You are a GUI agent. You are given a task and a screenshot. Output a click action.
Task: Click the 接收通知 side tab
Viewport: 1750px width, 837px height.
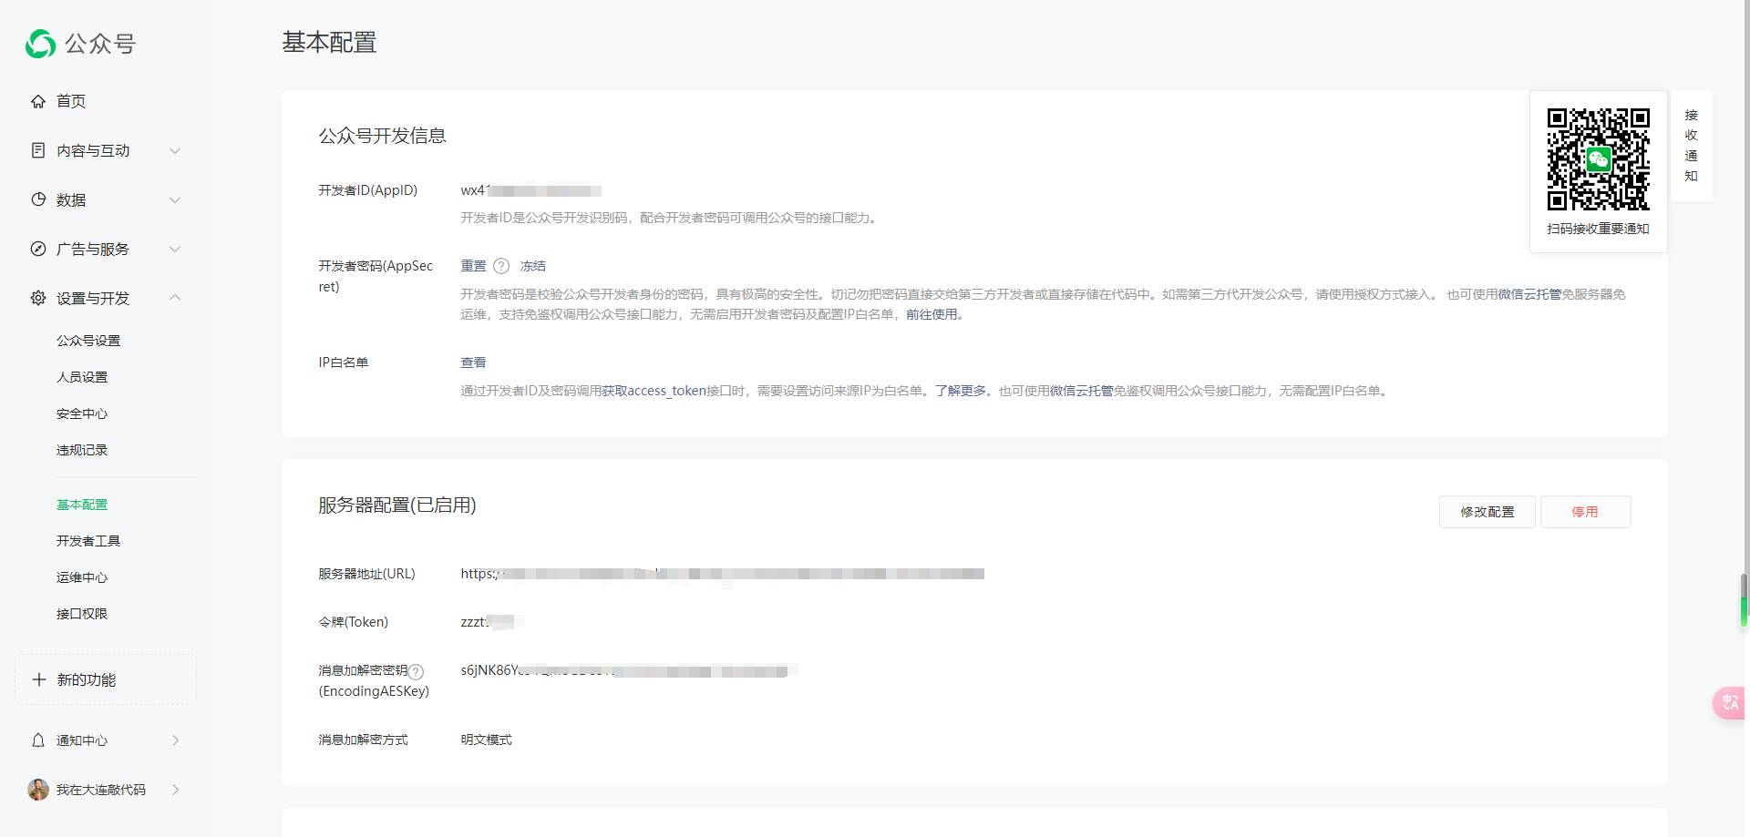(1691, 146)
